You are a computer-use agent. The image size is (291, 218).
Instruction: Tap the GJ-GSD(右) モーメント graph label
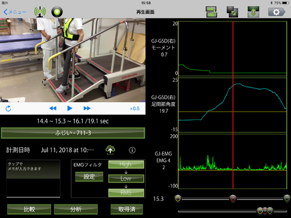pyautogui.click(x=163, y=48)
